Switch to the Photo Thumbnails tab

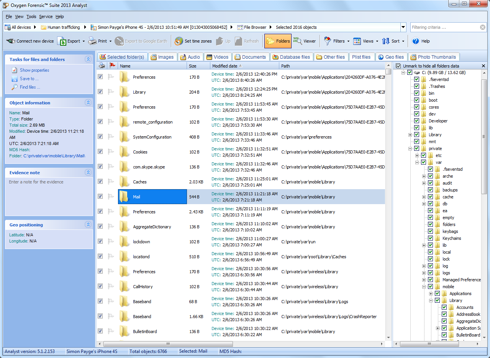434,57
